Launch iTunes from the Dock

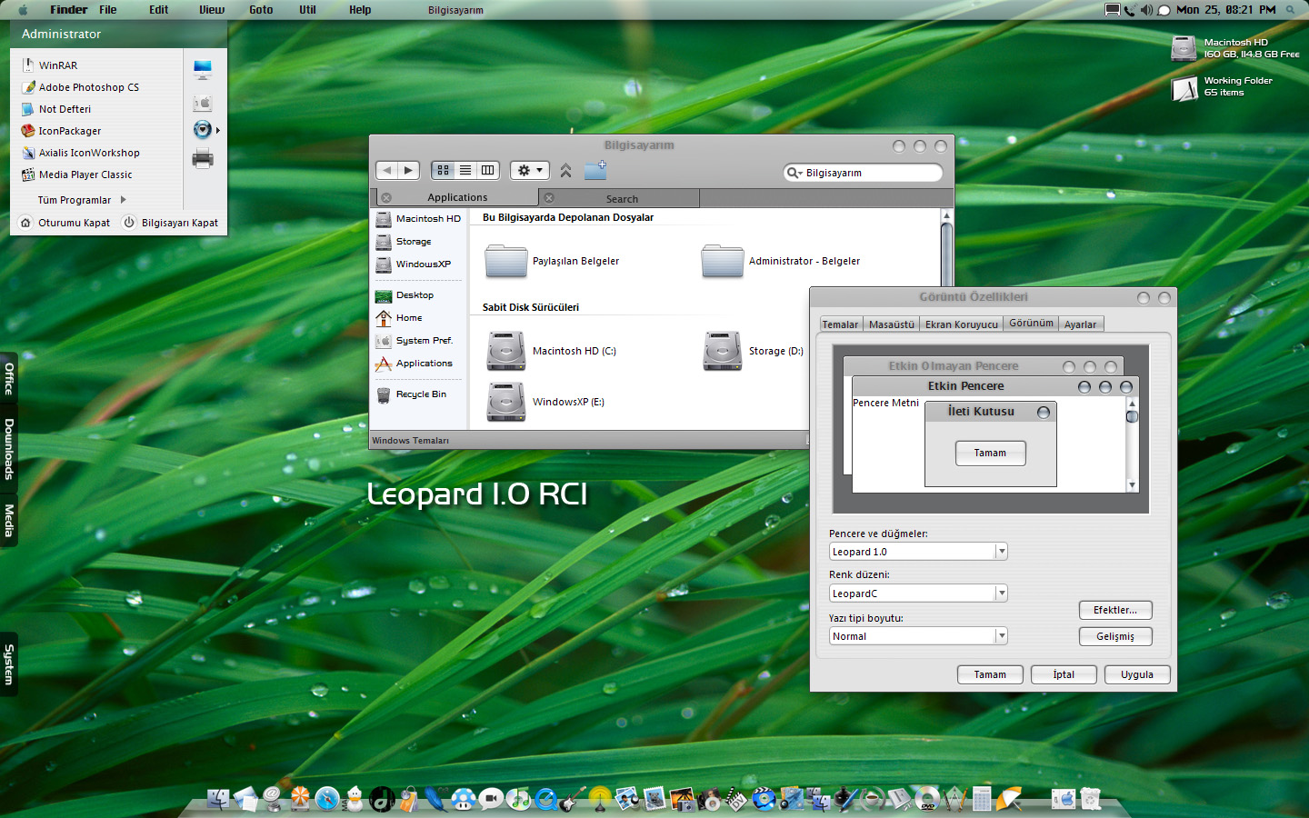(518, 797)
